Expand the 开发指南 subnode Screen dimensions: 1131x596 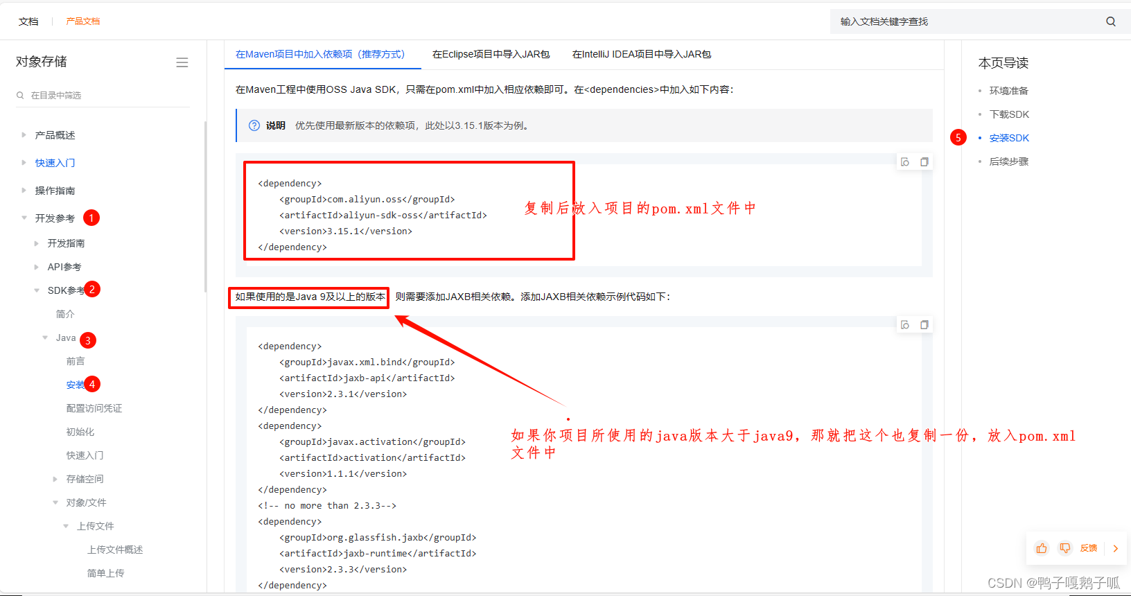(36, 243)
